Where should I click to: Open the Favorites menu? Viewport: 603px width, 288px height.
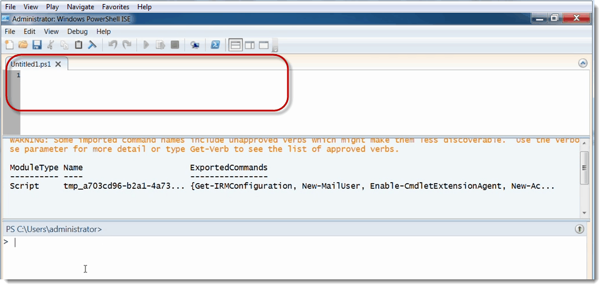(x=116, y=6)
